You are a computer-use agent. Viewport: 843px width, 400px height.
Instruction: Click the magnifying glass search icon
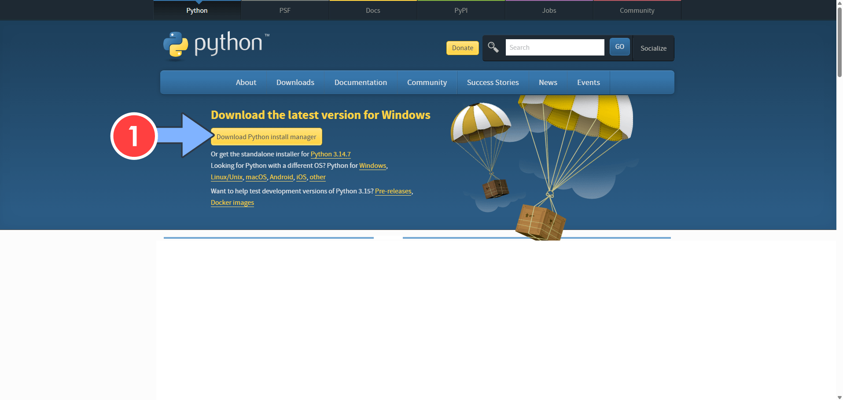[493, 47]
